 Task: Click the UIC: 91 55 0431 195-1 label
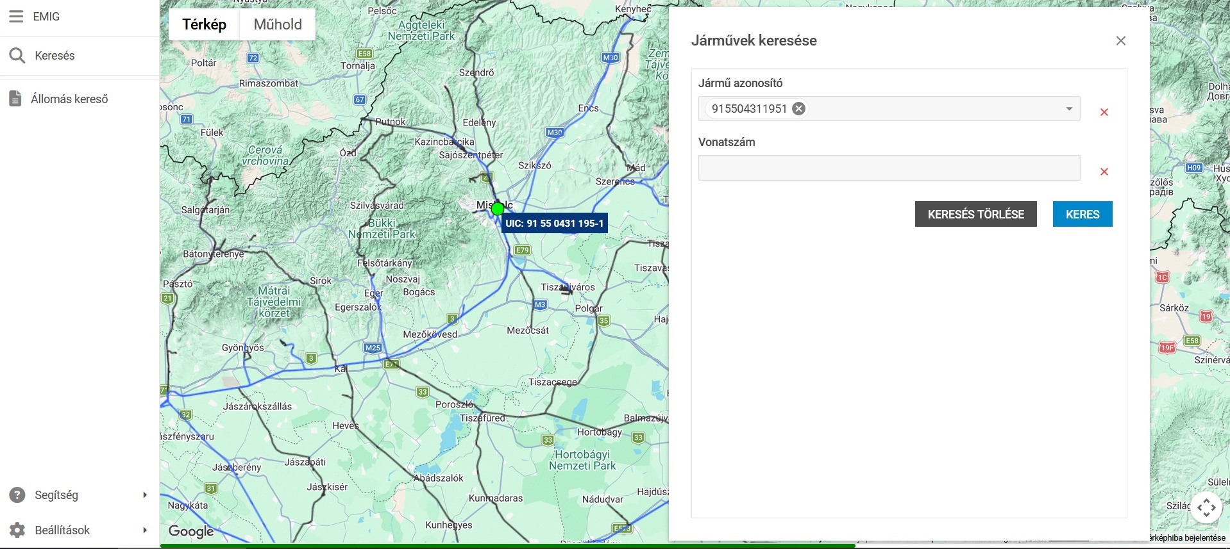point(554,224)
